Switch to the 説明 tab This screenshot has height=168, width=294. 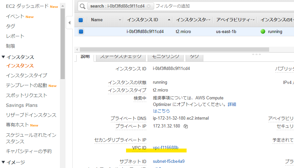pos(85,57)
